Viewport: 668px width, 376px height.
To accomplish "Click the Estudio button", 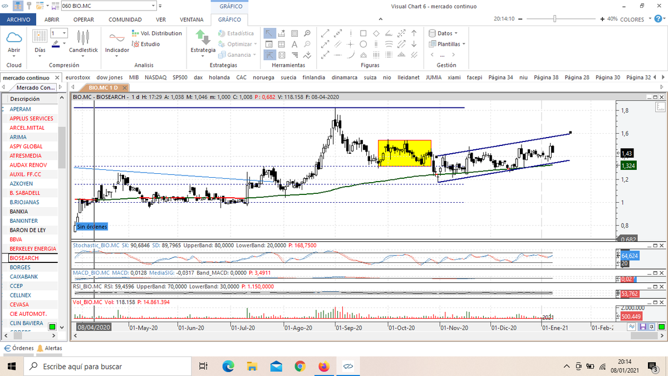I will (146, 44).
